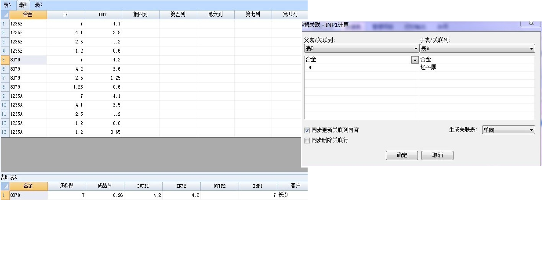Screen dimensions: 559x264
Task: Select row 13 header in the upper table
Action: point(4,132)
